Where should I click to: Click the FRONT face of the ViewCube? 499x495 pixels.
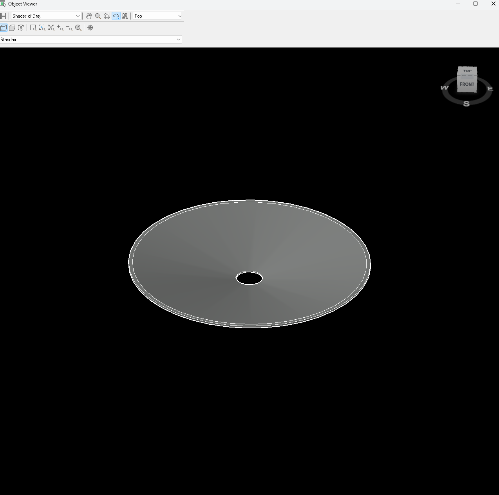(x=467, y=84)
